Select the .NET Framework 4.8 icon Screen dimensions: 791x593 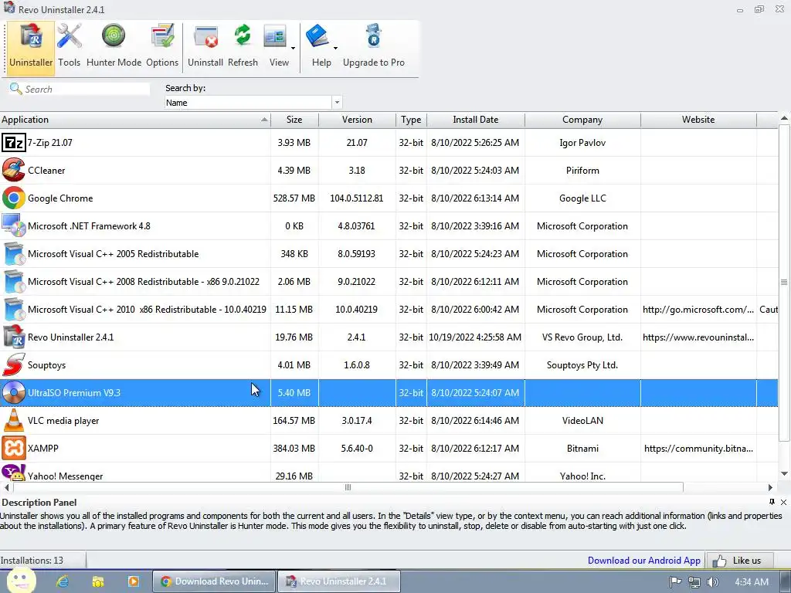point(14,226)
